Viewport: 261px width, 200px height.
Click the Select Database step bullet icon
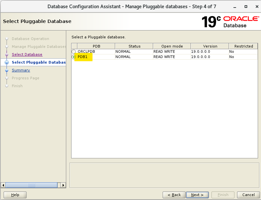7,54
